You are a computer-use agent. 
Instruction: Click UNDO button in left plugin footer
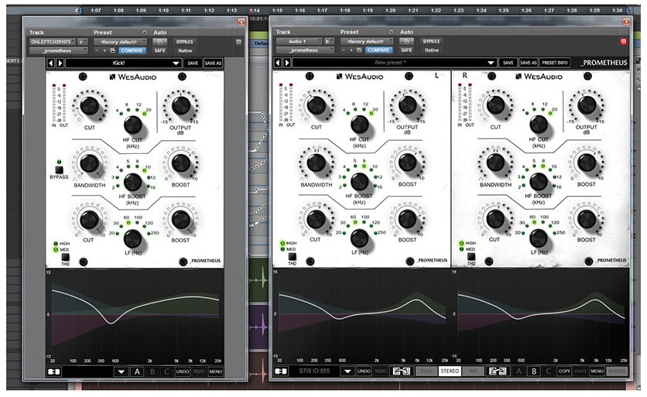[183, 371]
